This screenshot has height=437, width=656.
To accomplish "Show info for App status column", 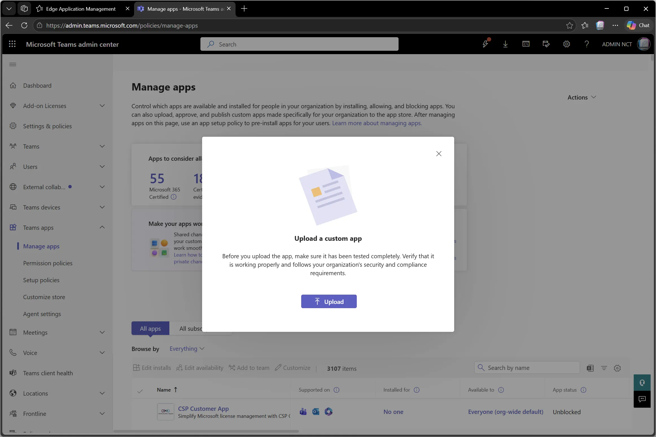I will pyautogui.click(x=583, y=390).
